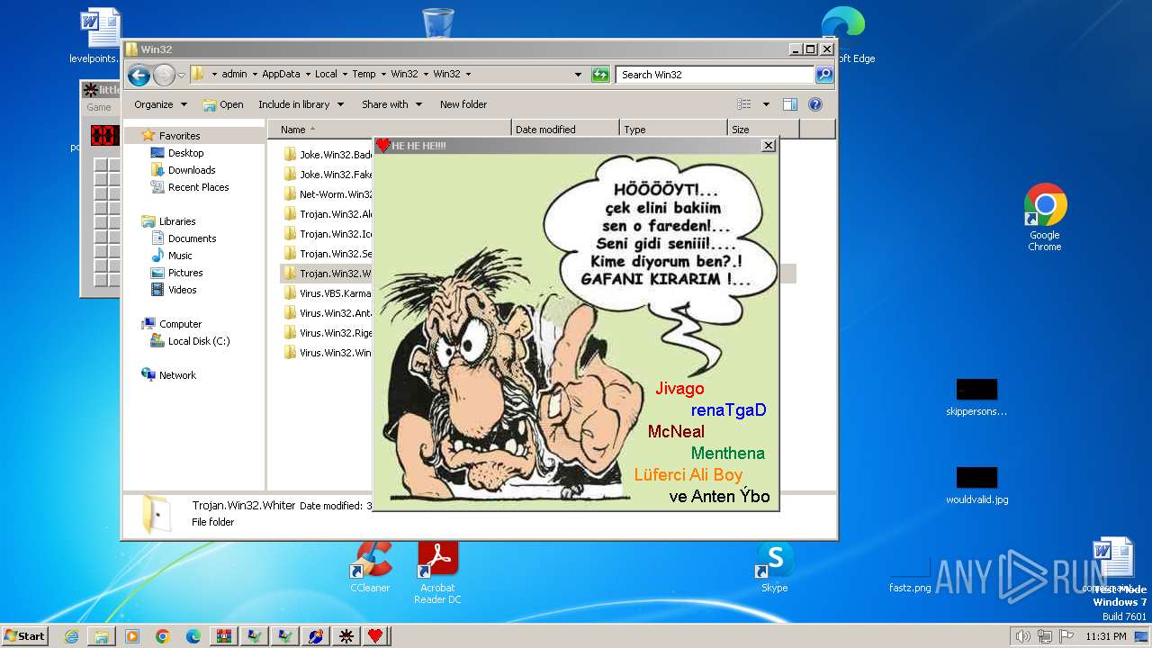The height and width of the screenshot is (648, 1152).
Task: Launch Microsoft Edge from the taskbar
Action: click(x=193, y=636)
